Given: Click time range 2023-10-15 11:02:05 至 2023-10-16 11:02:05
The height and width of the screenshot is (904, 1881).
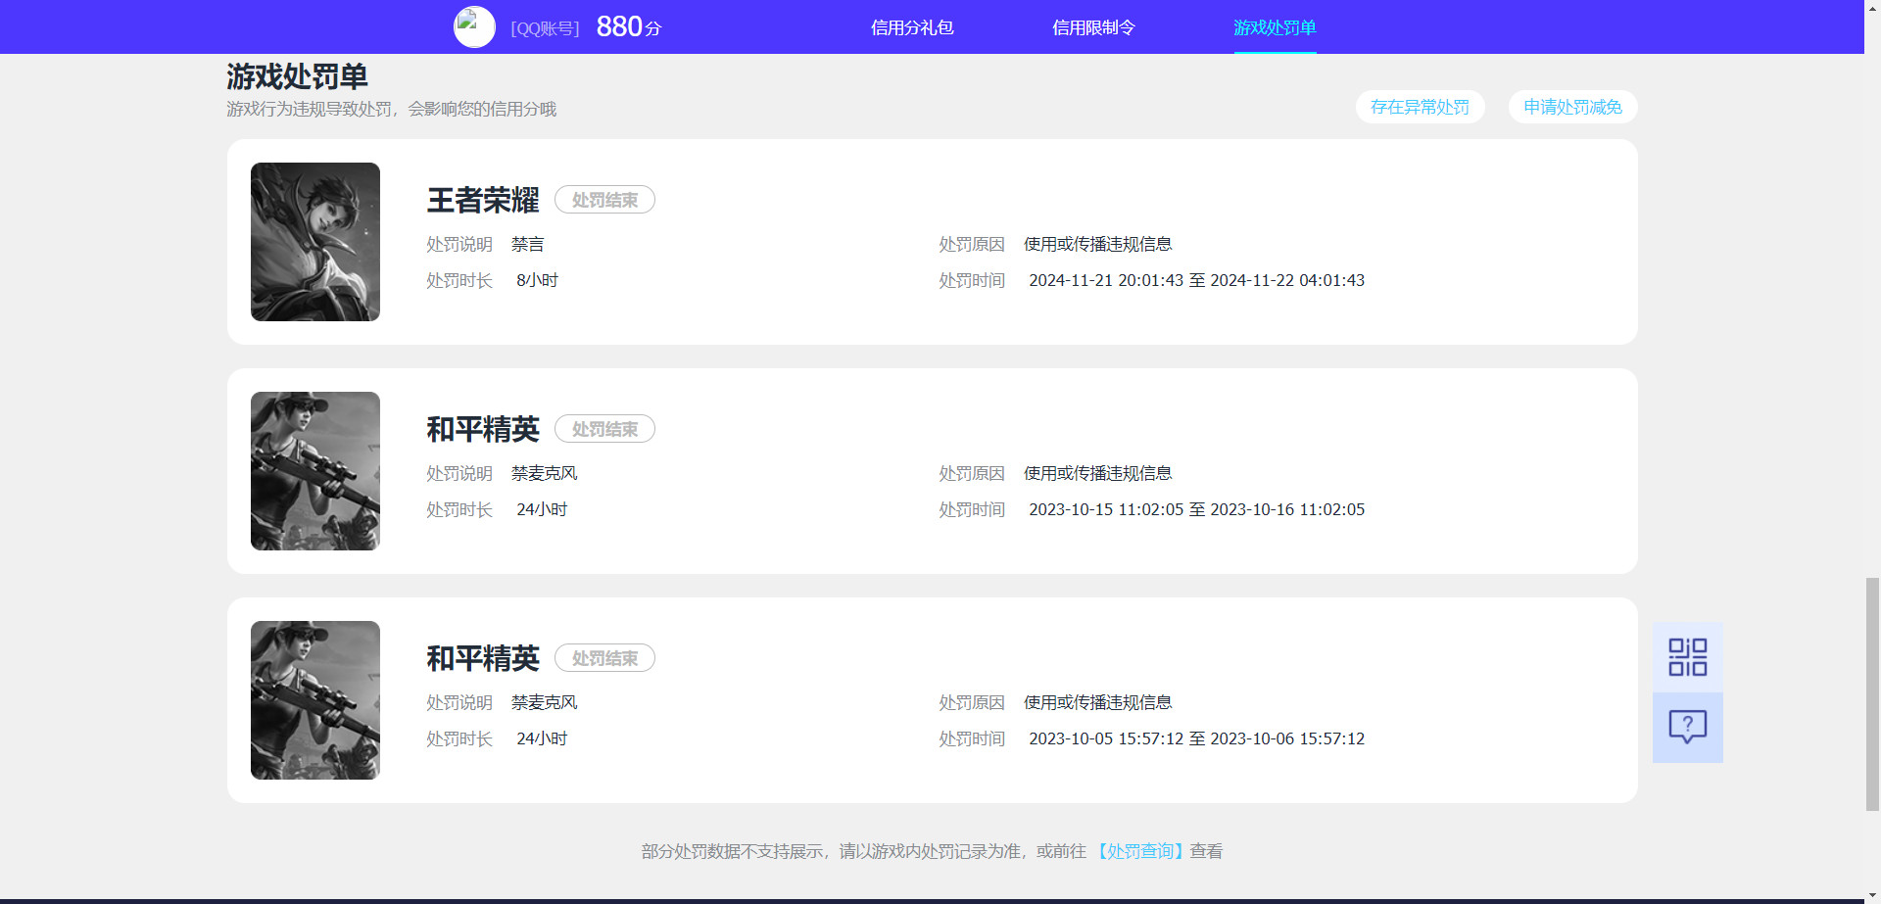Looking at the screenshot, I should tap(1196, 509).
